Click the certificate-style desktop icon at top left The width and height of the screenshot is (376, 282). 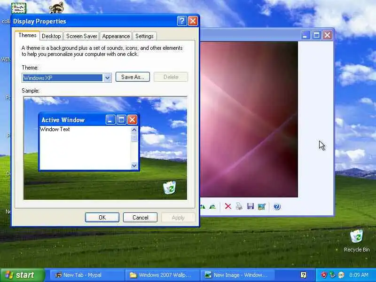[19, 8]
